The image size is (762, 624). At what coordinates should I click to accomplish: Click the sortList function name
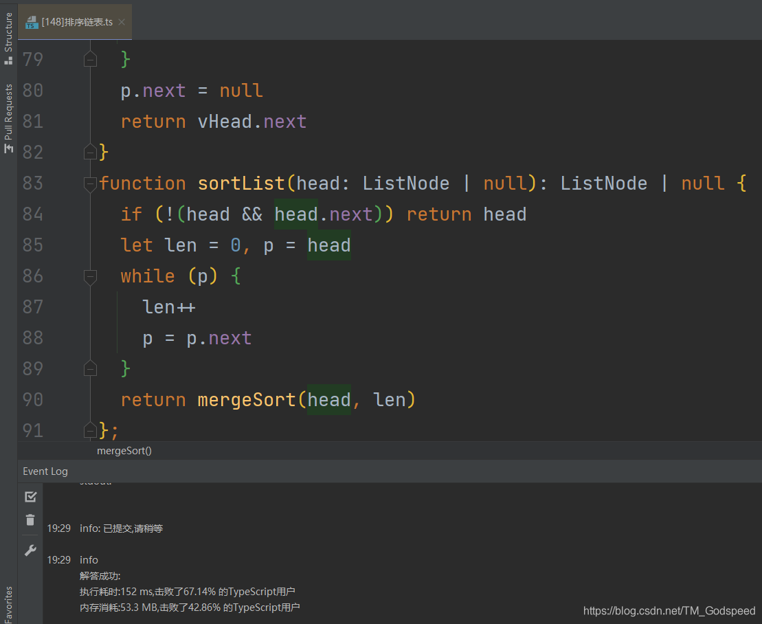[241, 183]
